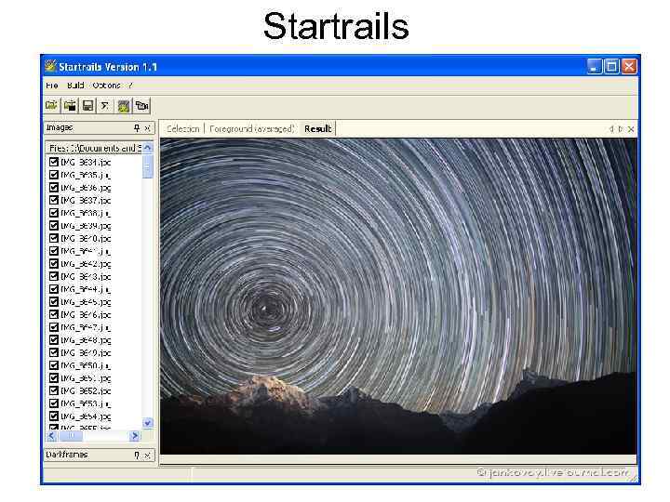Open the ? help menu
Image resolution: width=670 pixels, height=502 pixels.
pyautogui.click(x=130, y=86)
